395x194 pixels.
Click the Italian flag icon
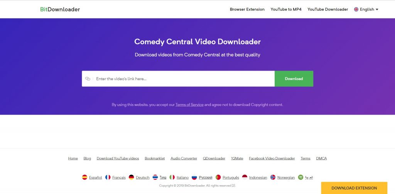pyautogui.click(x=172, y=177)
